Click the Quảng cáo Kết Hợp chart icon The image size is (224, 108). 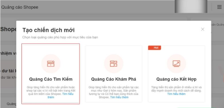tap(176, 64)
